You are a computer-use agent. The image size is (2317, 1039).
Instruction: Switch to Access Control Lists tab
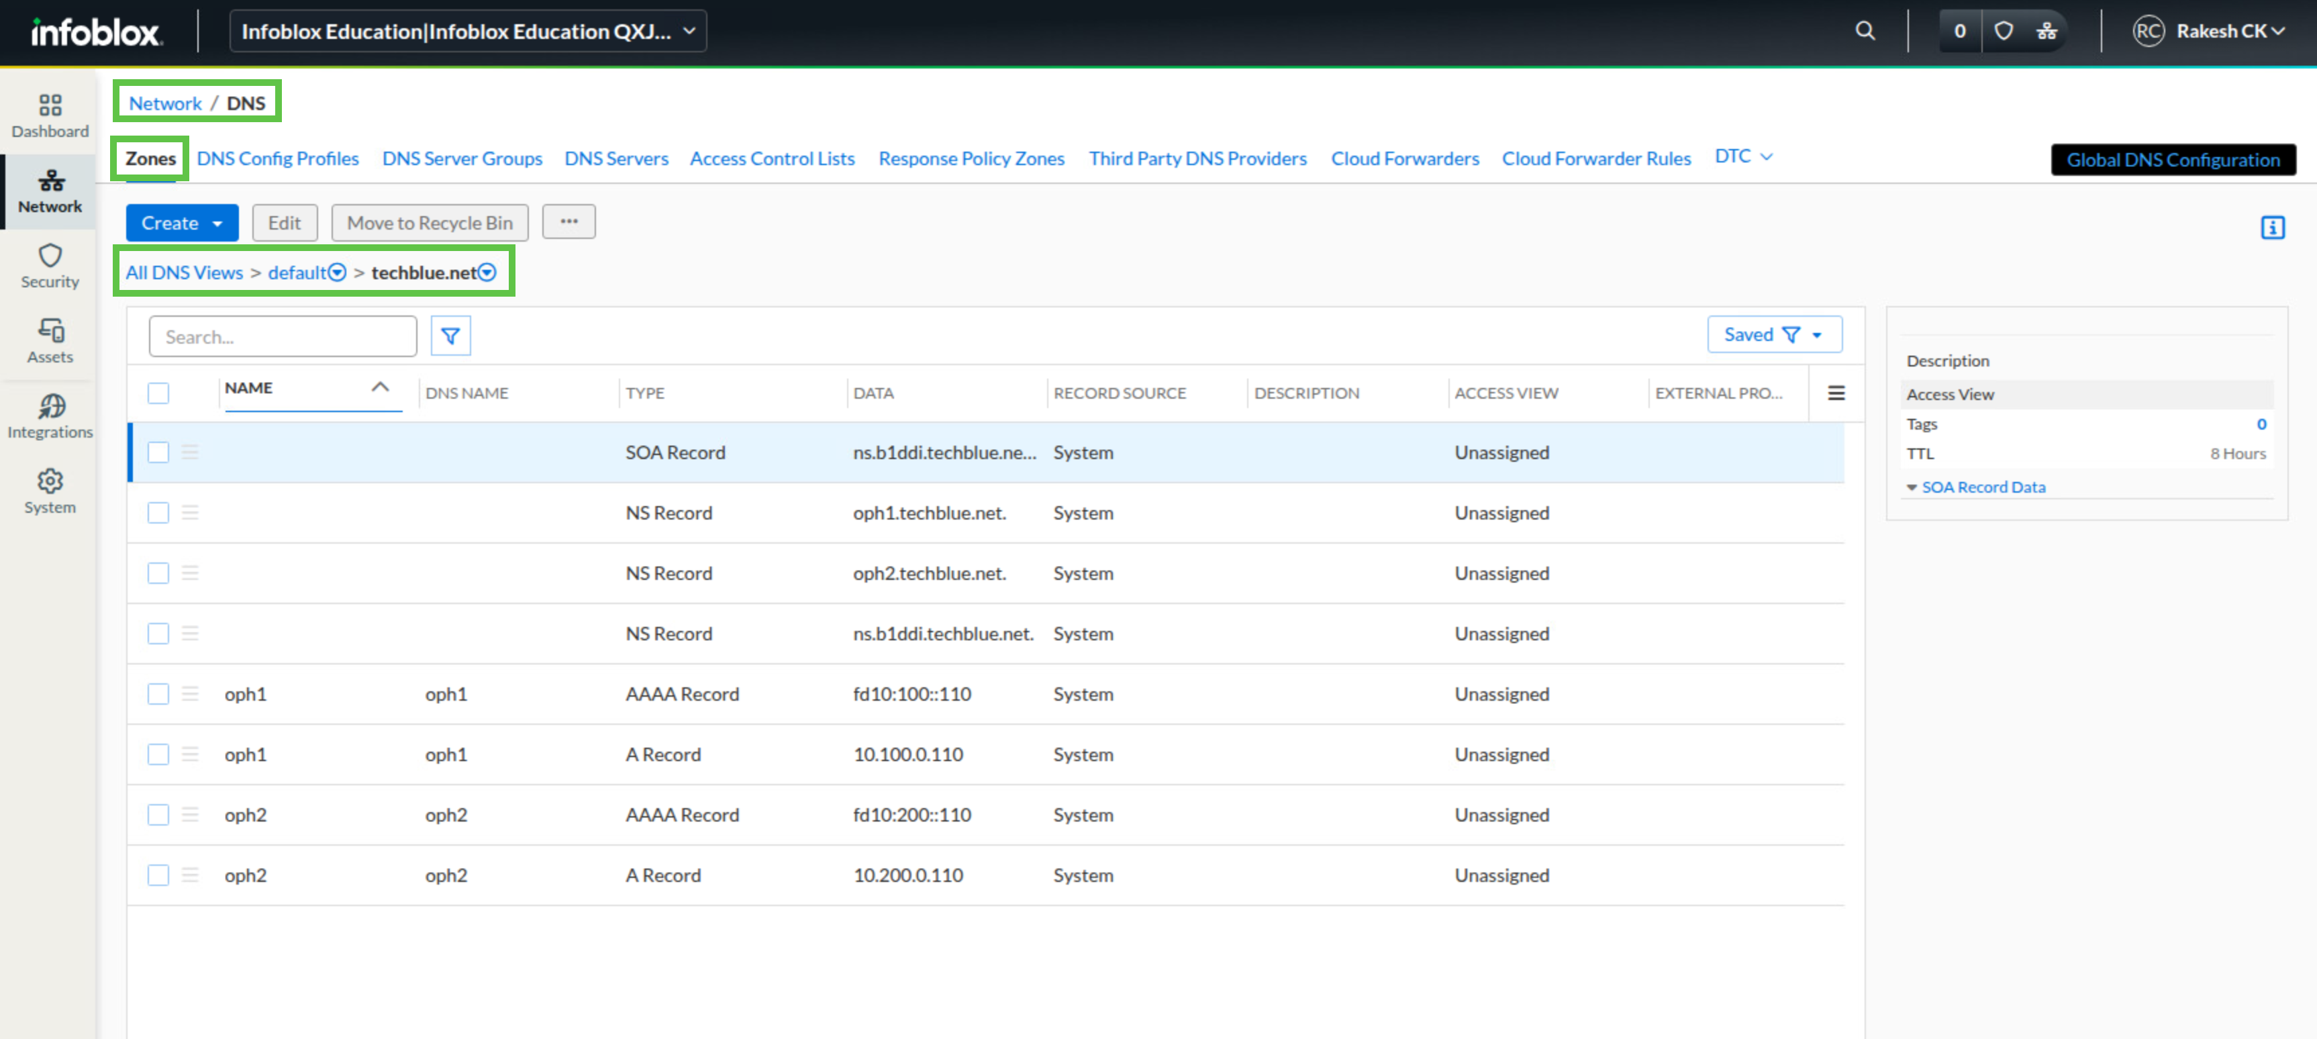click(772, 158)
